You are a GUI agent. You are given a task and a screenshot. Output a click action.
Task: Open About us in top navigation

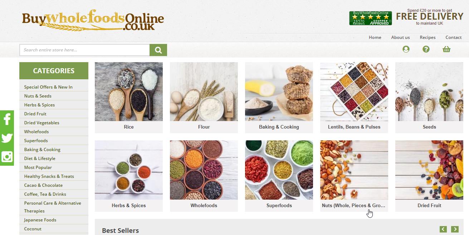[400, 37]
